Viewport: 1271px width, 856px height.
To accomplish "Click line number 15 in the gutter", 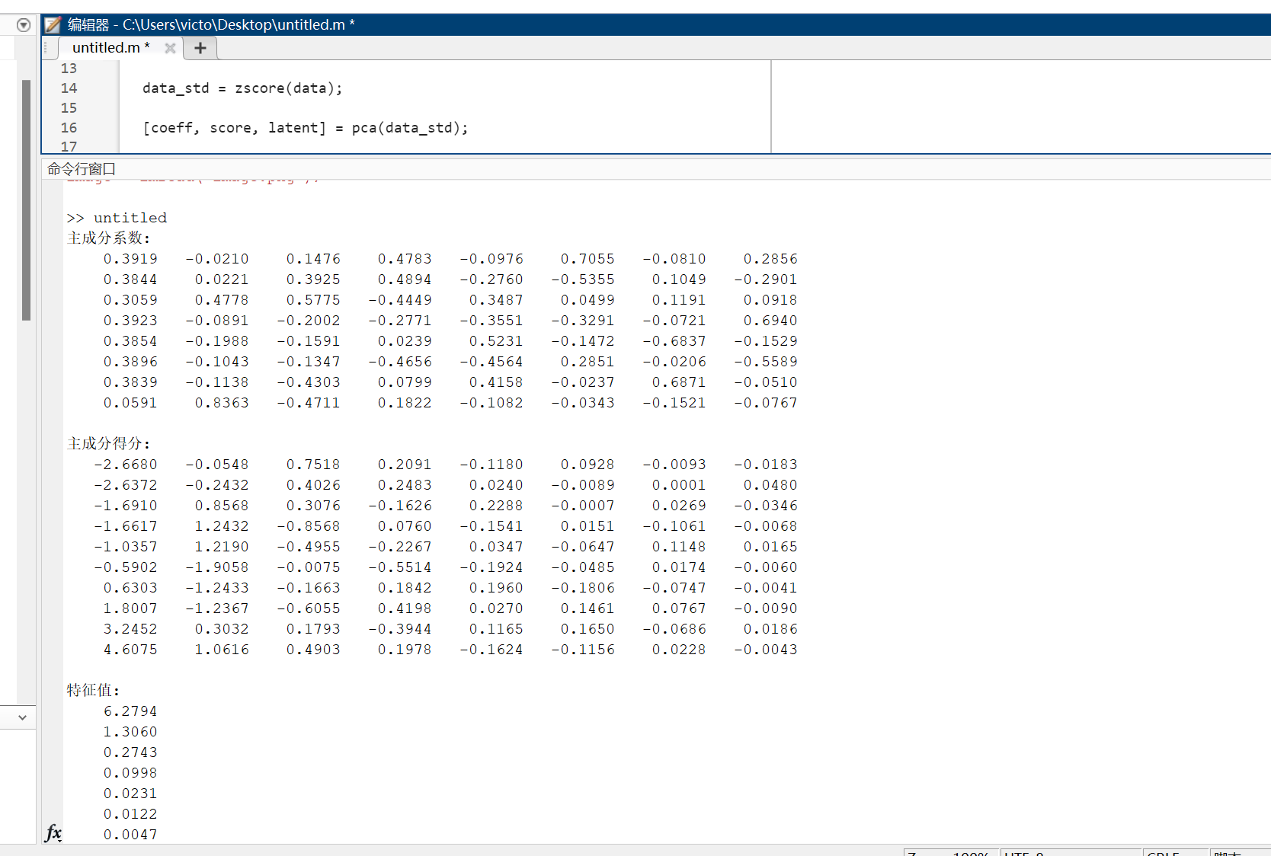I will (69, 108).
